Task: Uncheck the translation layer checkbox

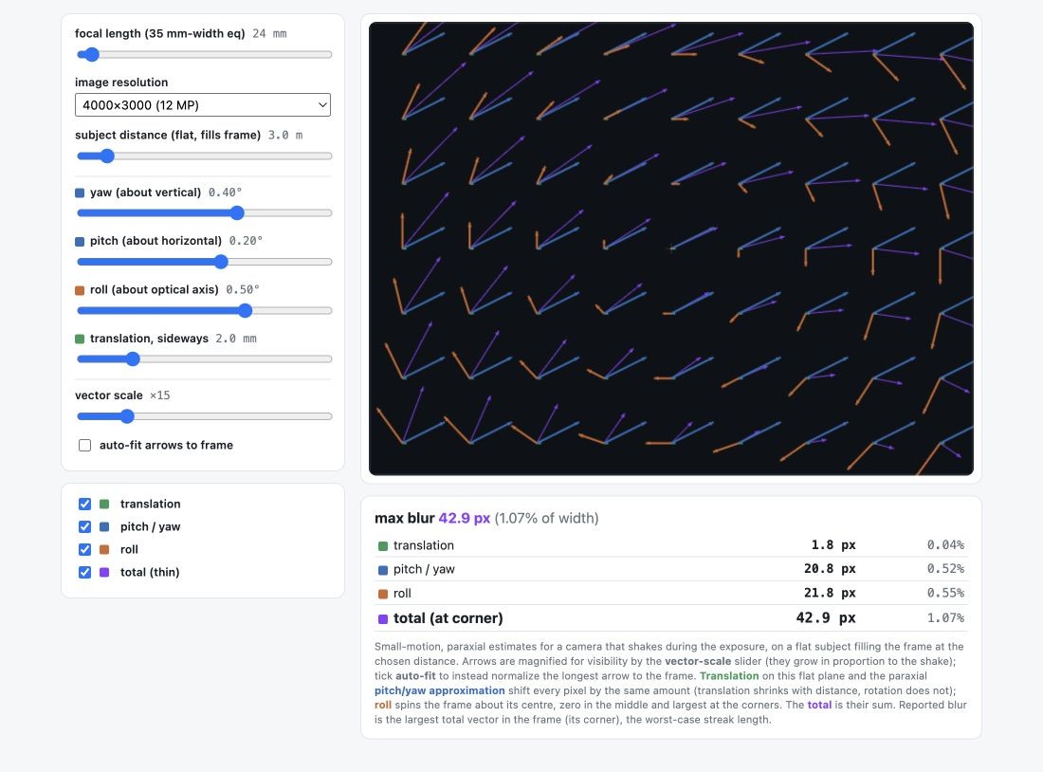Action: click(85, 504)
